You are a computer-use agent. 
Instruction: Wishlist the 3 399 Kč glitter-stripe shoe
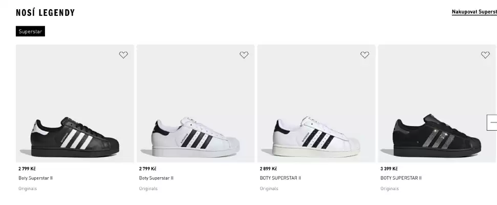click(x=485, y=55)
